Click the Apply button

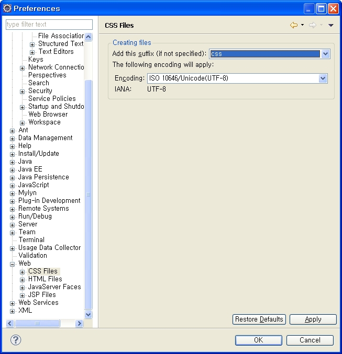[313, 319]
